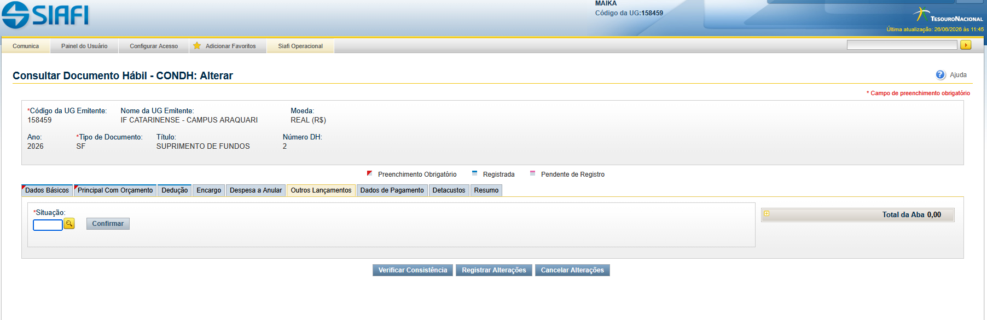Click Cancelar Alterações button
987x320 pixels.
click(x=572, y=270)
